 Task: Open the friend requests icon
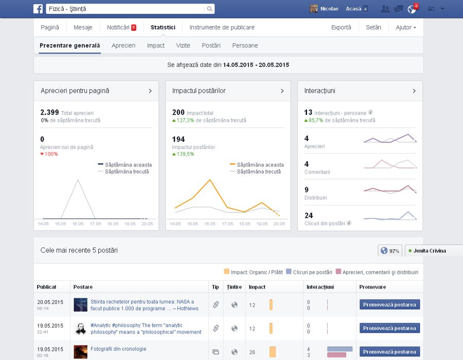[385, 9]
